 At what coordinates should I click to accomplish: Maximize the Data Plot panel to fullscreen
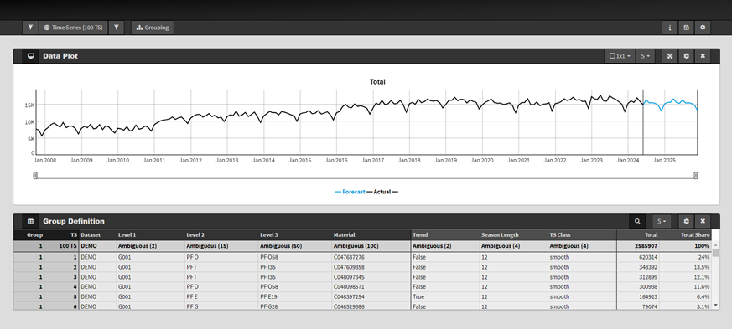[670, 56]
